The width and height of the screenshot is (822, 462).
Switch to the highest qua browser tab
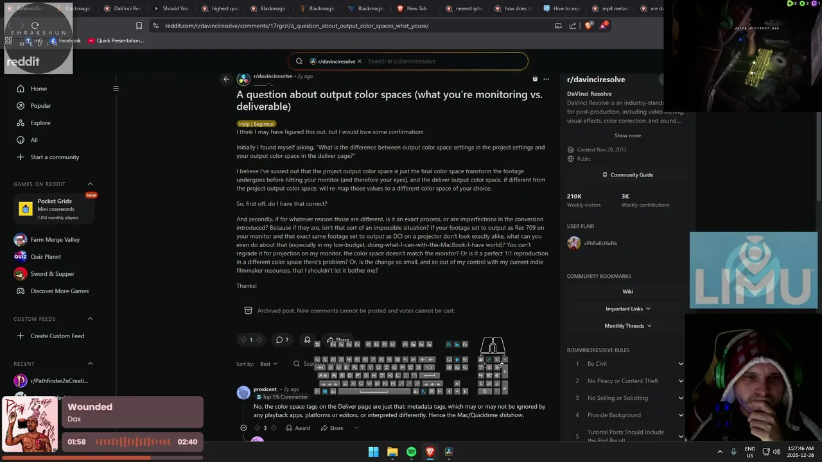click(x=220, y=8)
